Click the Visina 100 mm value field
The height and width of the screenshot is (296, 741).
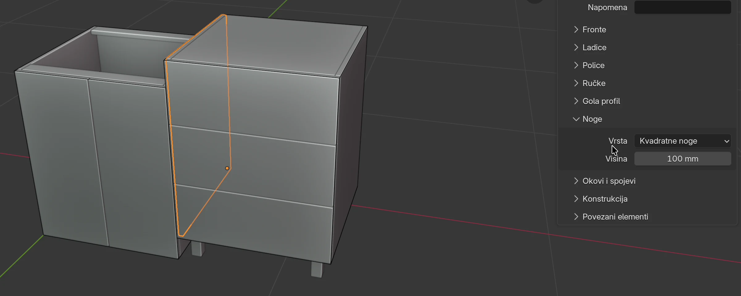[683, 159]
